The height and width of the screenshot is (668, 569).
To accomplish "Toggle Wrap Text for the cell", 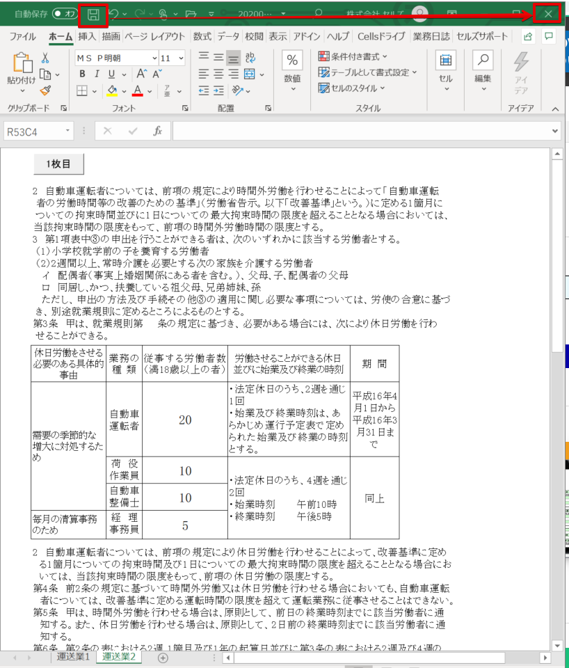I will point(250,58).
